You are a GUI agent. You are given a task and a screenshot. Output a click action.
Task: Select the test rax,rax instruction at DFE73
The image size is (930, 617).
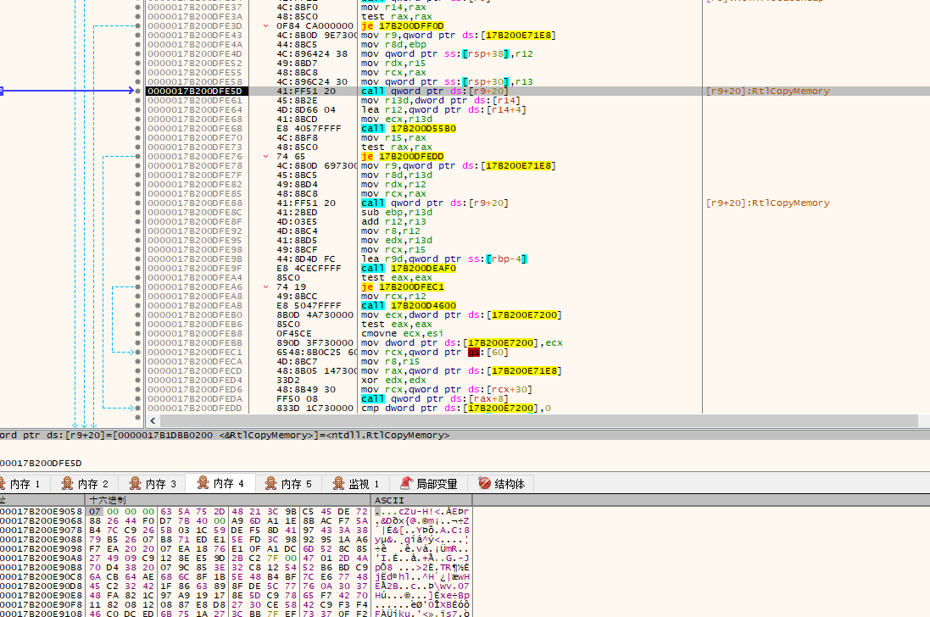point(396,147)
